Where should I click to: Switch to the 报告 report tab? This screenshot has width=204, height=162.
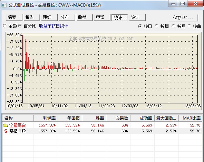click(32, 18)
